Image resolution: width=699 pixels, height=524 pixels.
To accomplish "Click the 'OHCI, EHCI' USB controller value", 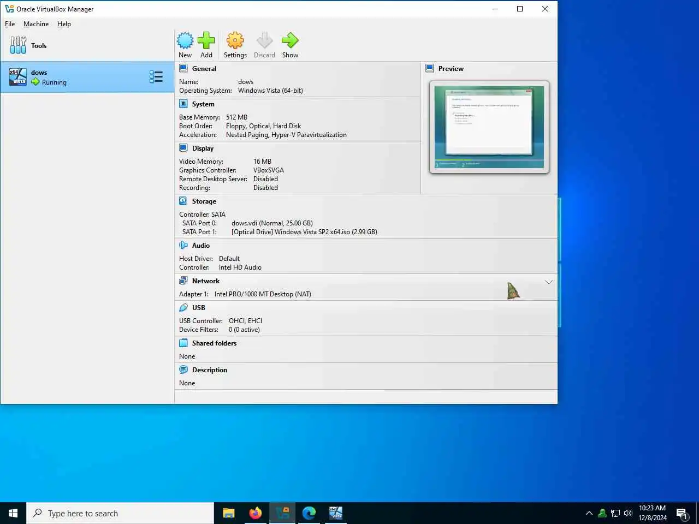I will (x=245, y=321).
